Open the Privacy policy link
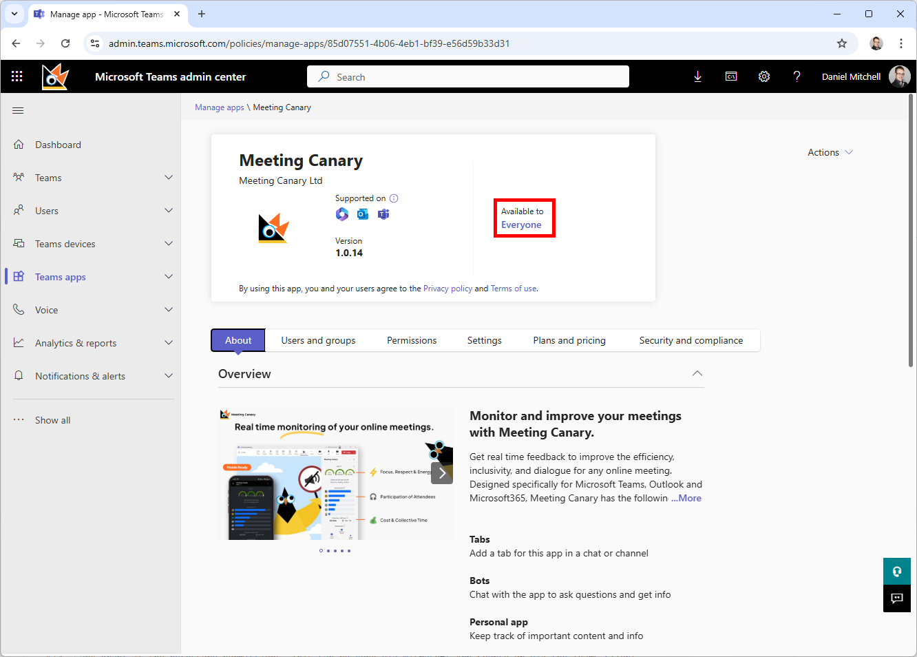The width and height of the screenshot is (917, 657). (x=447, y=289)
